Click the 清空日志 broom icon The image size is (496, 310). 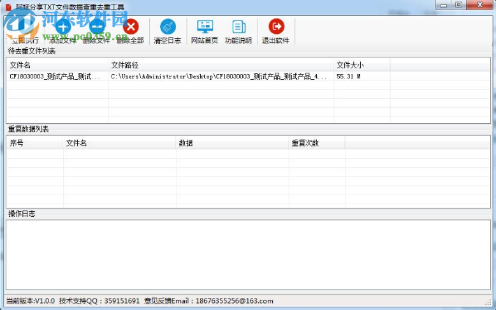coord(168,27)
